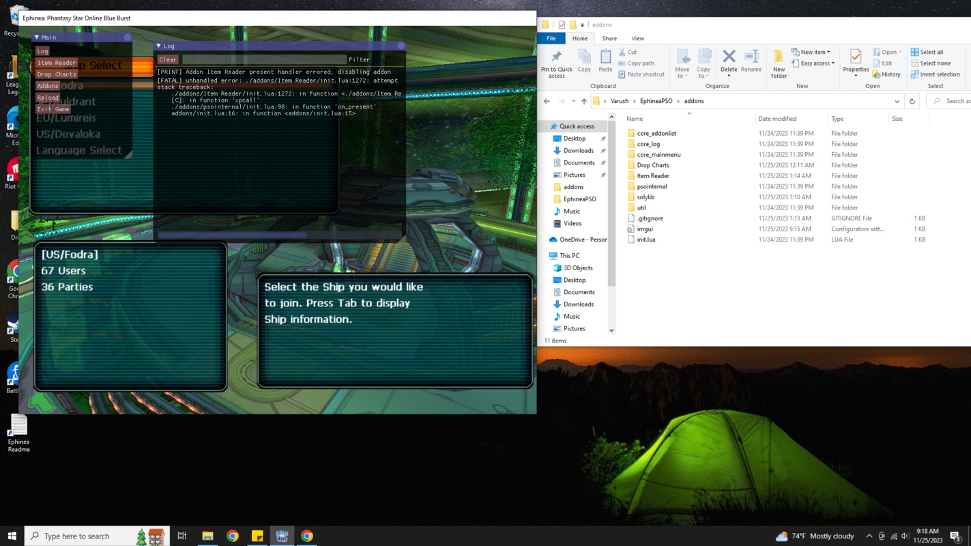Viewport: 971px width, 546px height.
Task: Click the Up one level arrow
Action: tap(584, 101)
